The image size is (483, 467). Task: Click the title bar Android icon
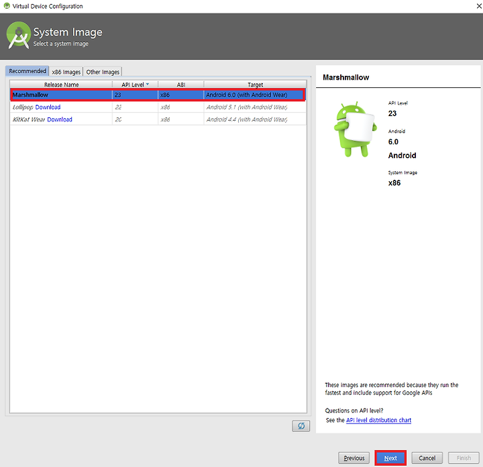click(x=7, y=6)
